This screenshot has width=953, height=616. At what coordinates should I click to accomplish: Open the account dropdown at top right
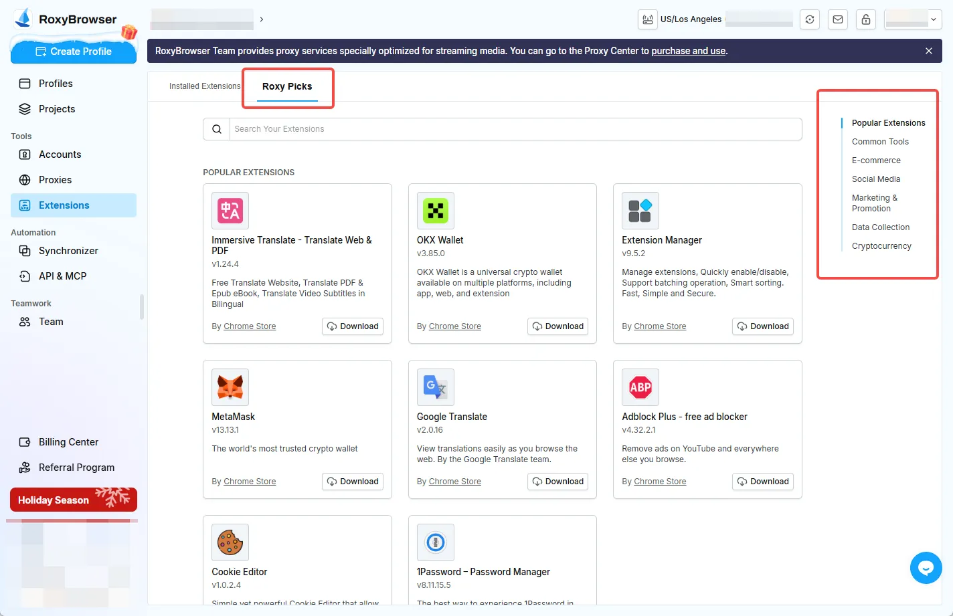click(934, 19)
